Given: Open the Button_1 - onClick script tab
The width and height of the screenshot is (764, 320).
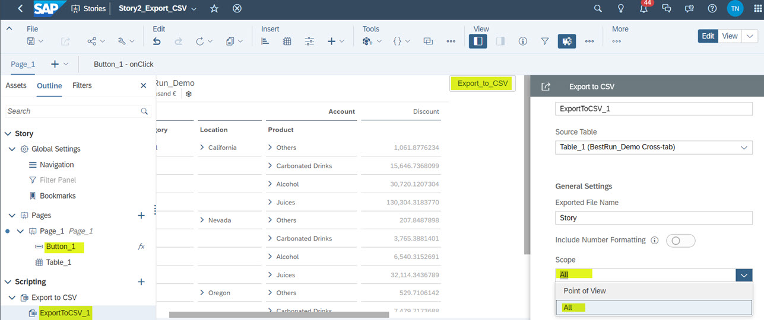Looking at the screenshot, I should (123, 64).
